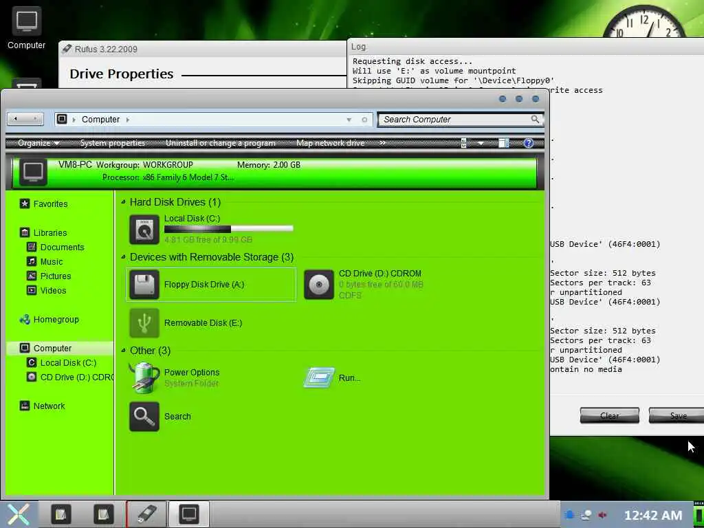The width and height of the screenshot is (704, 528).
Task: Click the network tray icon
Action: click(x=586, y=515)
